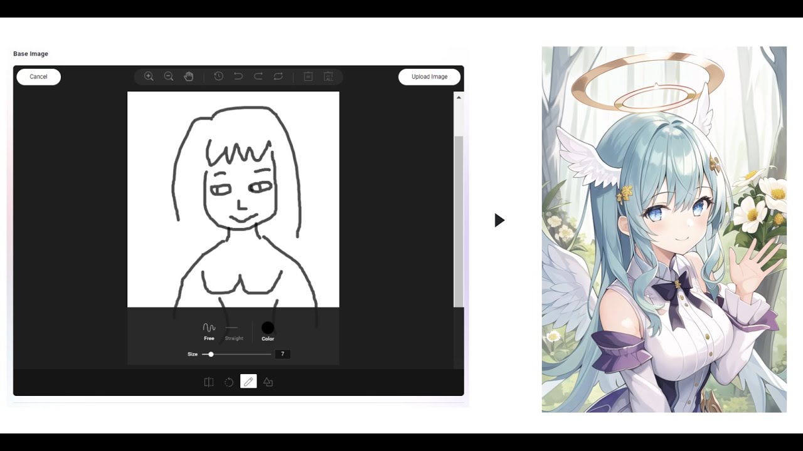Select the Zoom In magnifier tool

149,76
